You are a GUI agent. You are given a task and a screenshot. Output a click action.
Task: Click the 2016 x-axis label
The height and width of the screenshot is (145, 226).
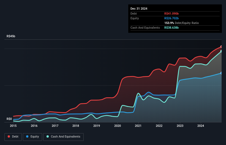coord(34,126)
